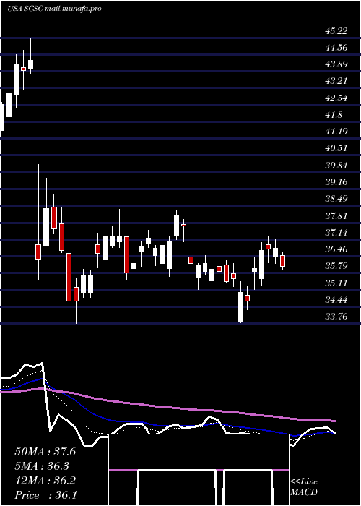Click the 'Price : 36.1' readout
Viewport: 361px width, 506px height.
point(45,495)
